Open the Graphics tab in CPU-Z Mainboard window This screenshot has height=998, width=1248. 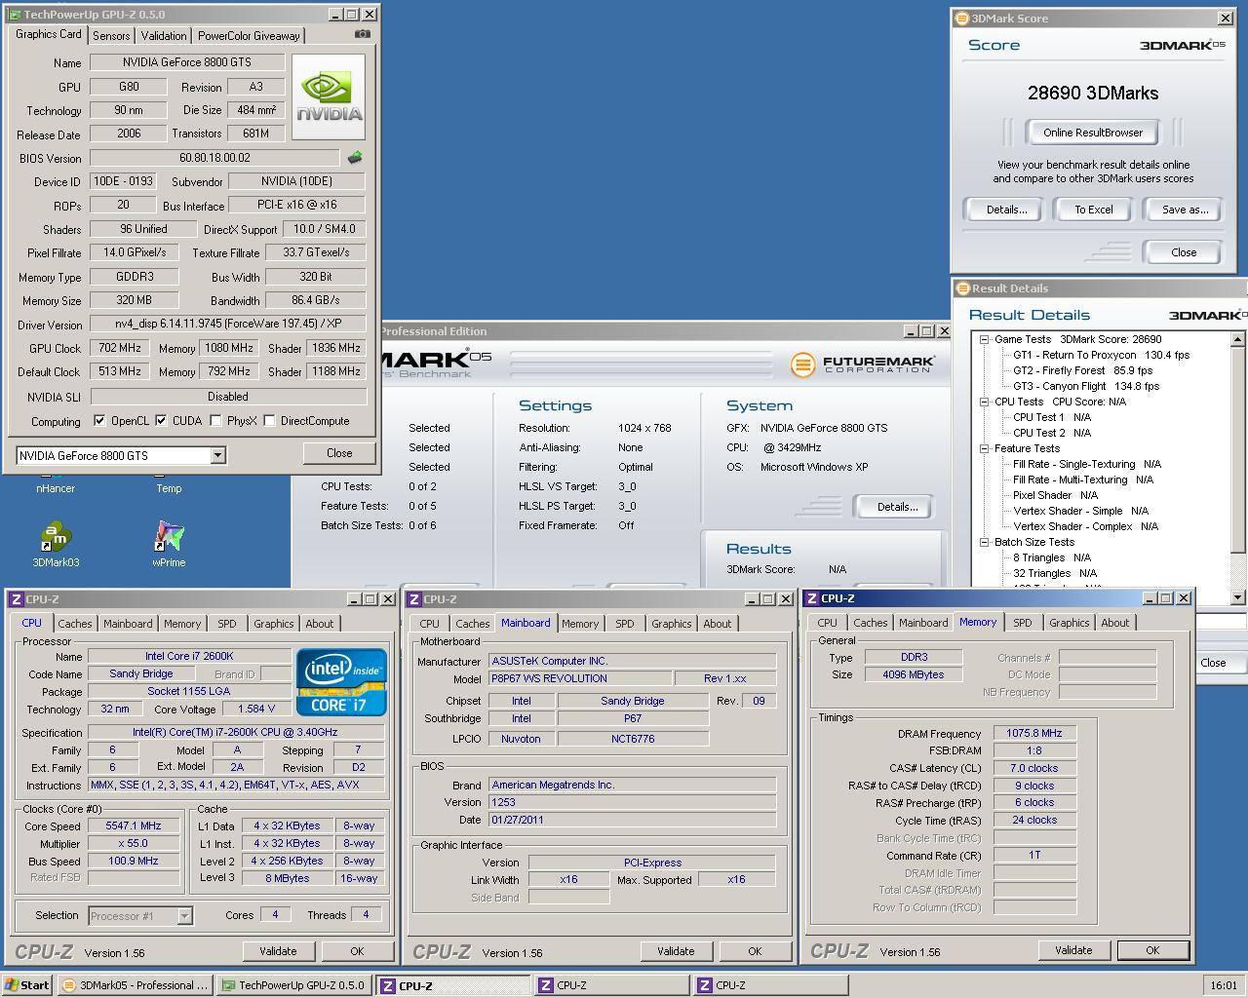(671, 624)
